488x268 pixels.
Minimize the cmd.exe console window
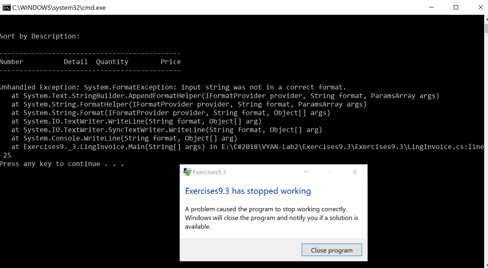[431, 7]
